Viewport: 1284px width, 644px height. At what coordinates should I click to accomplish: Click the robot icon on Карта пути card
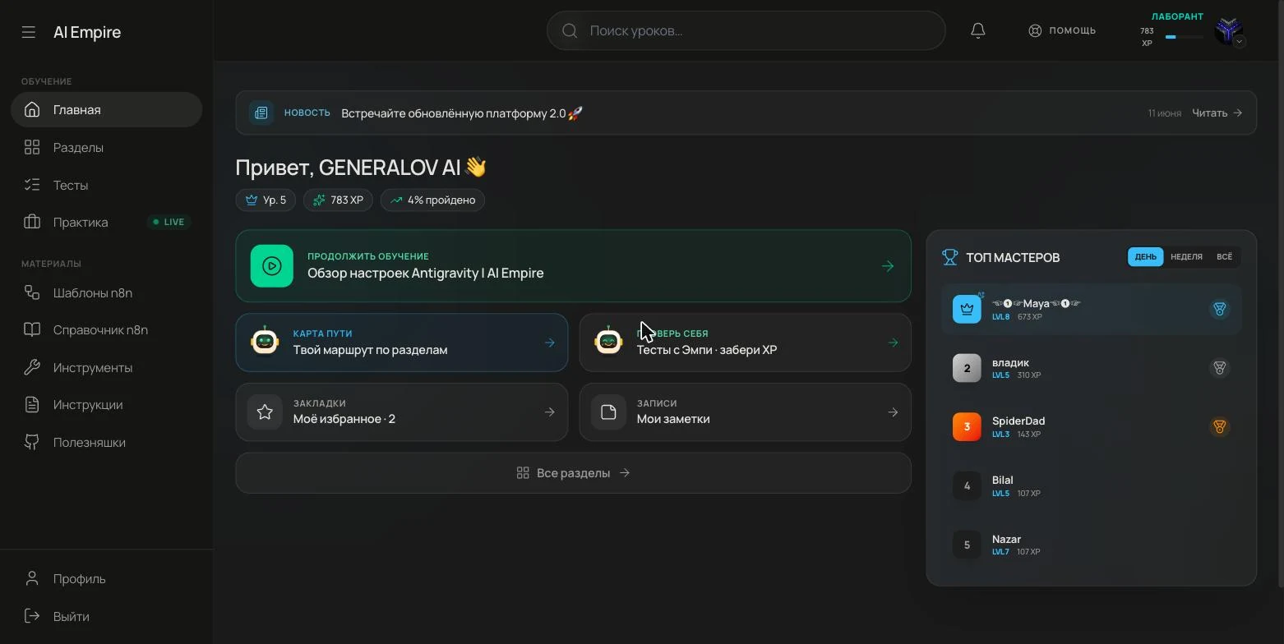click(265, 342)
